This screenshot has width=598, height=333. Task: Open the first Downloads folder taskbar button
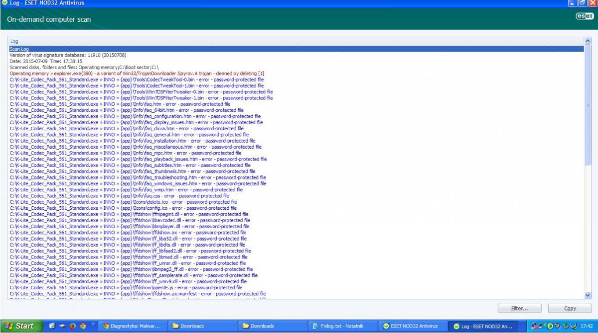203,326
